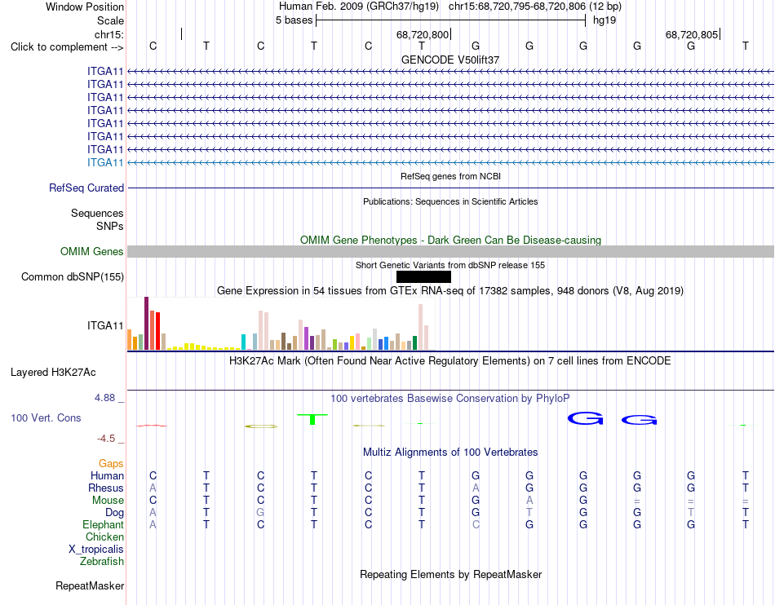This screenshot has width=775, height=605.
Task: Select the Dog alignment row label
Action: coord(114,513)
